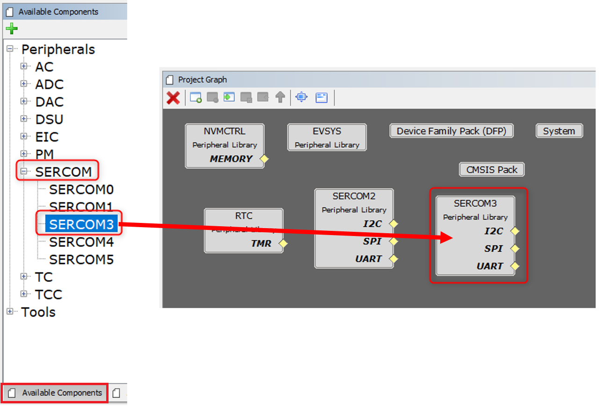Expand the Tools tree node
Screen dimensions: 611x408
(x=10, y=312)
